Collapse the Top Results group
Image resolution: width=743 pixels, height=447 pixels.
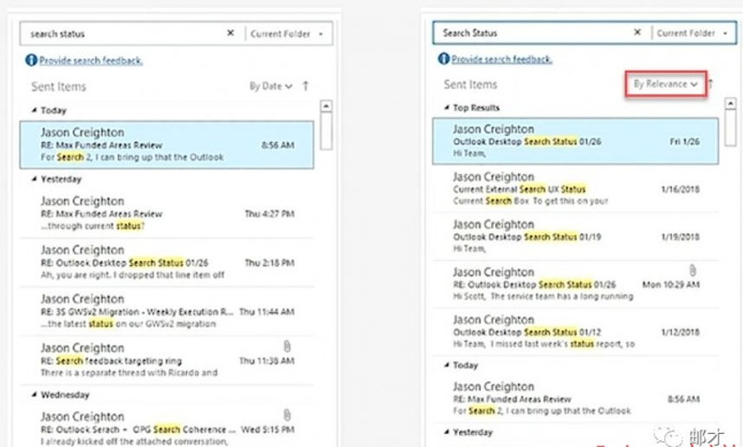(447, 108)
